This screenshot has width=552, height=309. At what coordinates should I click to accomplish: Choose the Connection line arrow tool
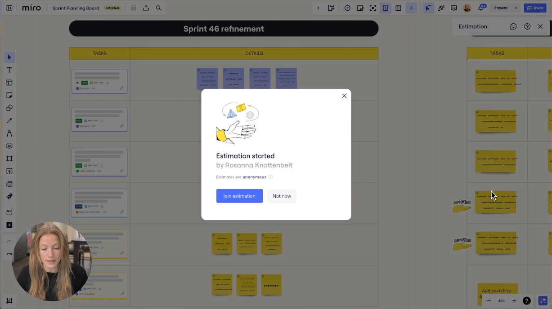coord(9,121)
